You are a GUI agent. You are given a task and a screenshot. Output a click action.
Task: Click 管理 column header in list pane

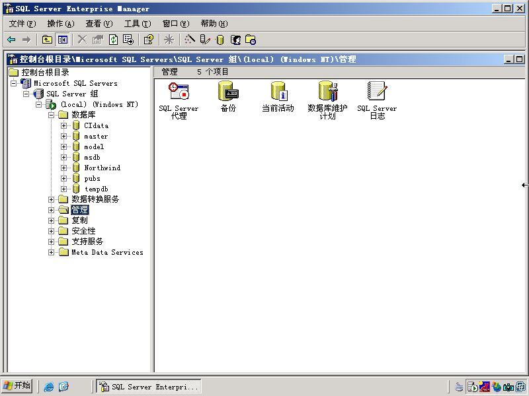(x=169, y=72)
